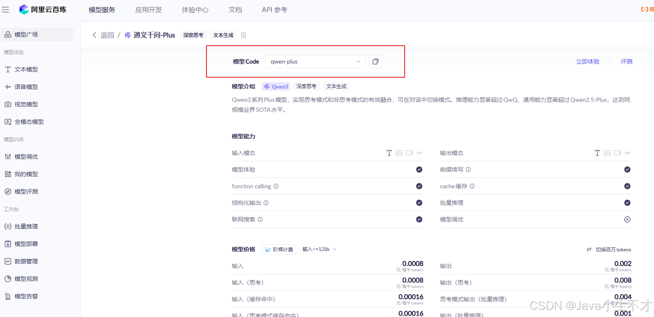This screenshot has width=654, height=317.
Task: Click the Qwen3 tag in 模型介绍
Action: [x=276, y=86]
